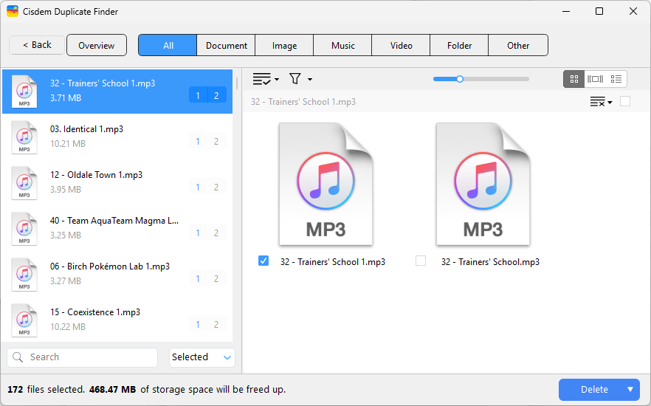Click the MP3 icon of 06 - Birch Pokémon Lab 1.mp3
Viewport: 651px width, 406px height.
(x=24, y=275)
